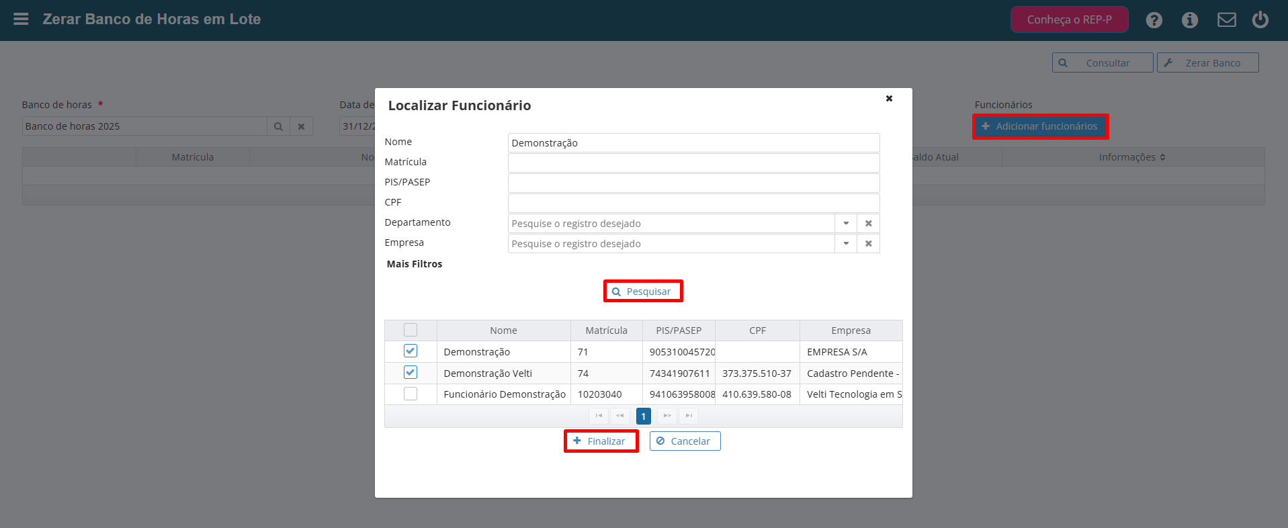The width and height of the screenshot is (1288, 528).
Task: Click the Pesquisar button
Action: [x=642, y=292]
